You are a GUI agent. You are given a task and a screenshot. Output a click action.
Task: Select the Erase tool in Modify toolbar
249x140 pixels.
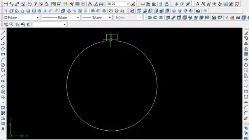pos(246,33)
